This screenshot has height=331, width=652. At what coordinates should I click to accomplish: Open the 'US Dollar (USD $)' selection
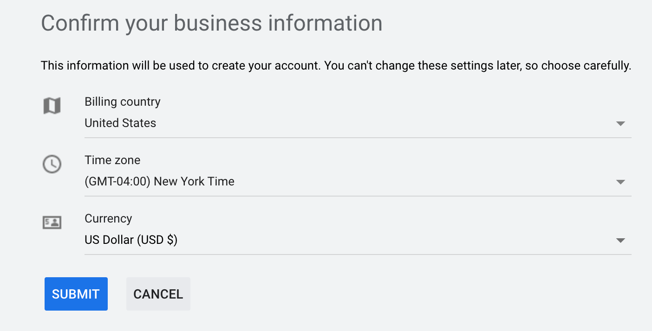pyautogui.click(x=131, y=240)
